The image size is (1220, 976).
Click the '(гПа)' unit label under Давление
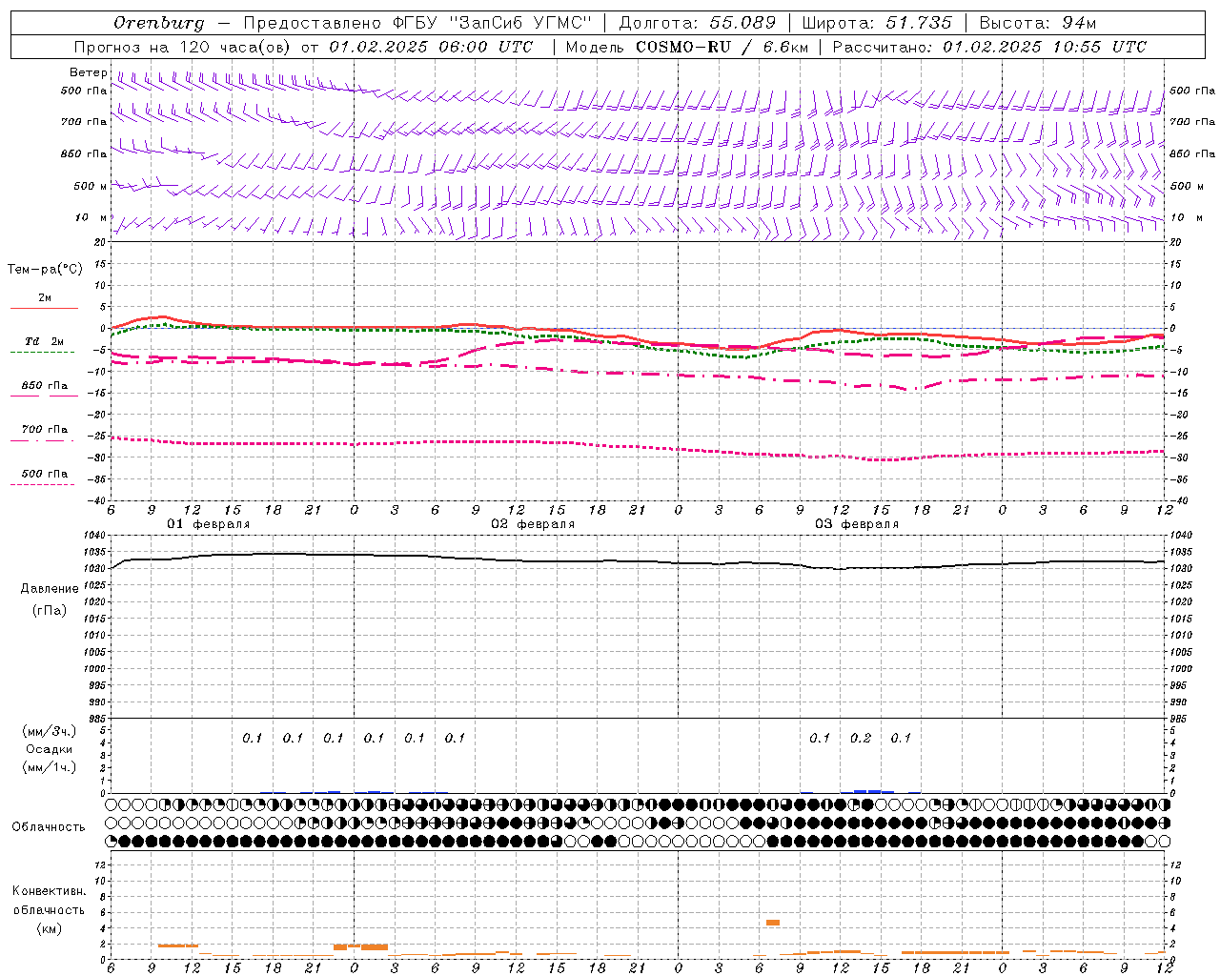[50, 610]
